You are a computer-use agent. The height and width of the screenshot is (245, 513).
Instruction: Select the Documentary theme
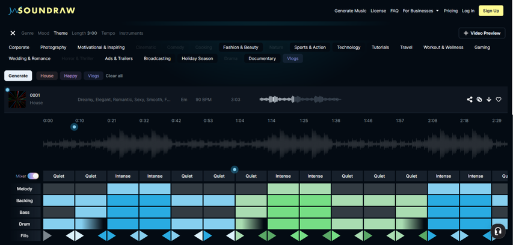point(262,58)
